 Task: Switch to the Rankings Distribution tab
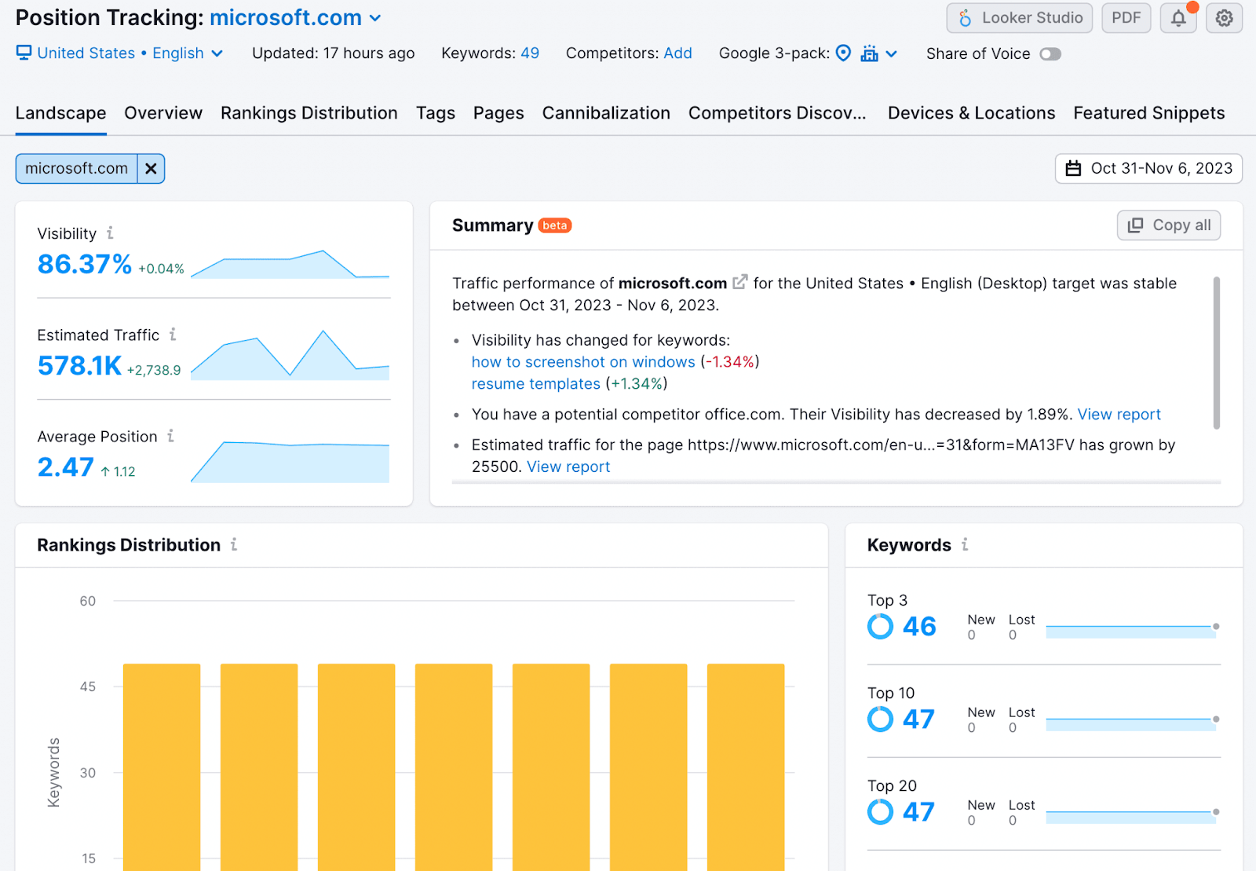coord(309,113)
